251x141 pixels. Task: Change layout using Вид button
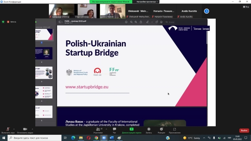[246, 7]
